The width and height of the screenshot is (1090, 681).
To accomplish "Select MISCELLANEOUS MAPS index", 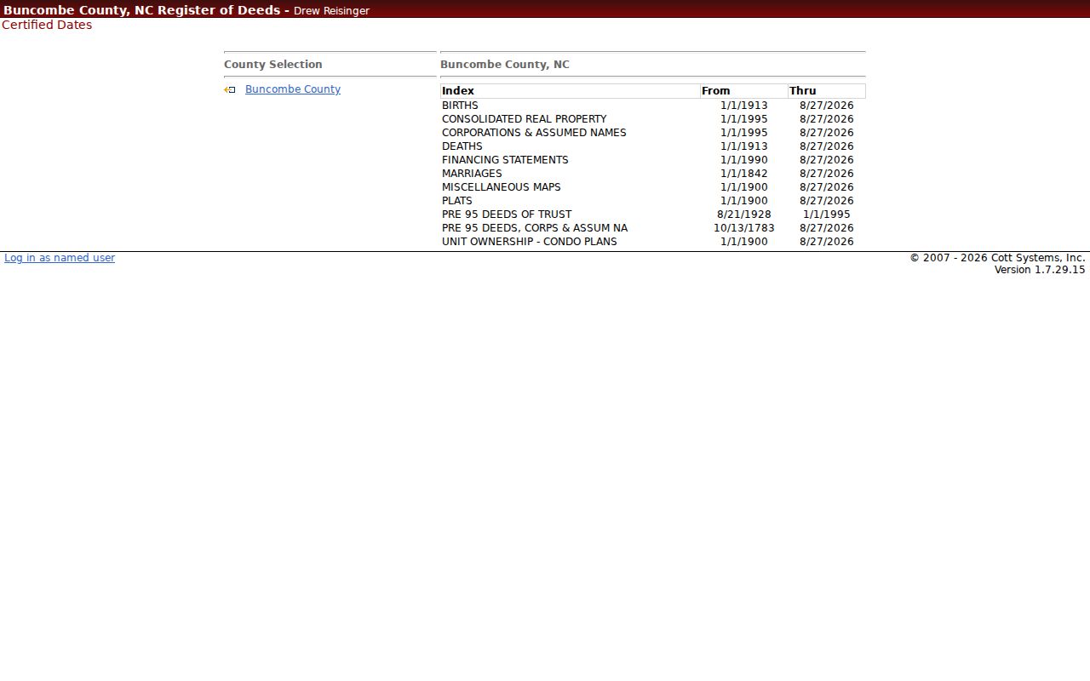I will (653, 187).
